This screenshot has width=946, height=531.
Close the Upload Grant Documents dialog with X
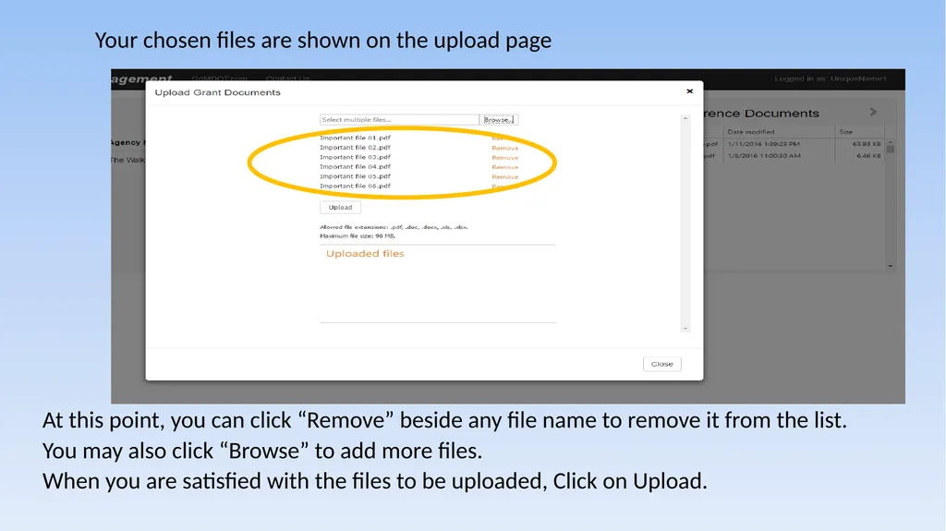pos(689,91)
